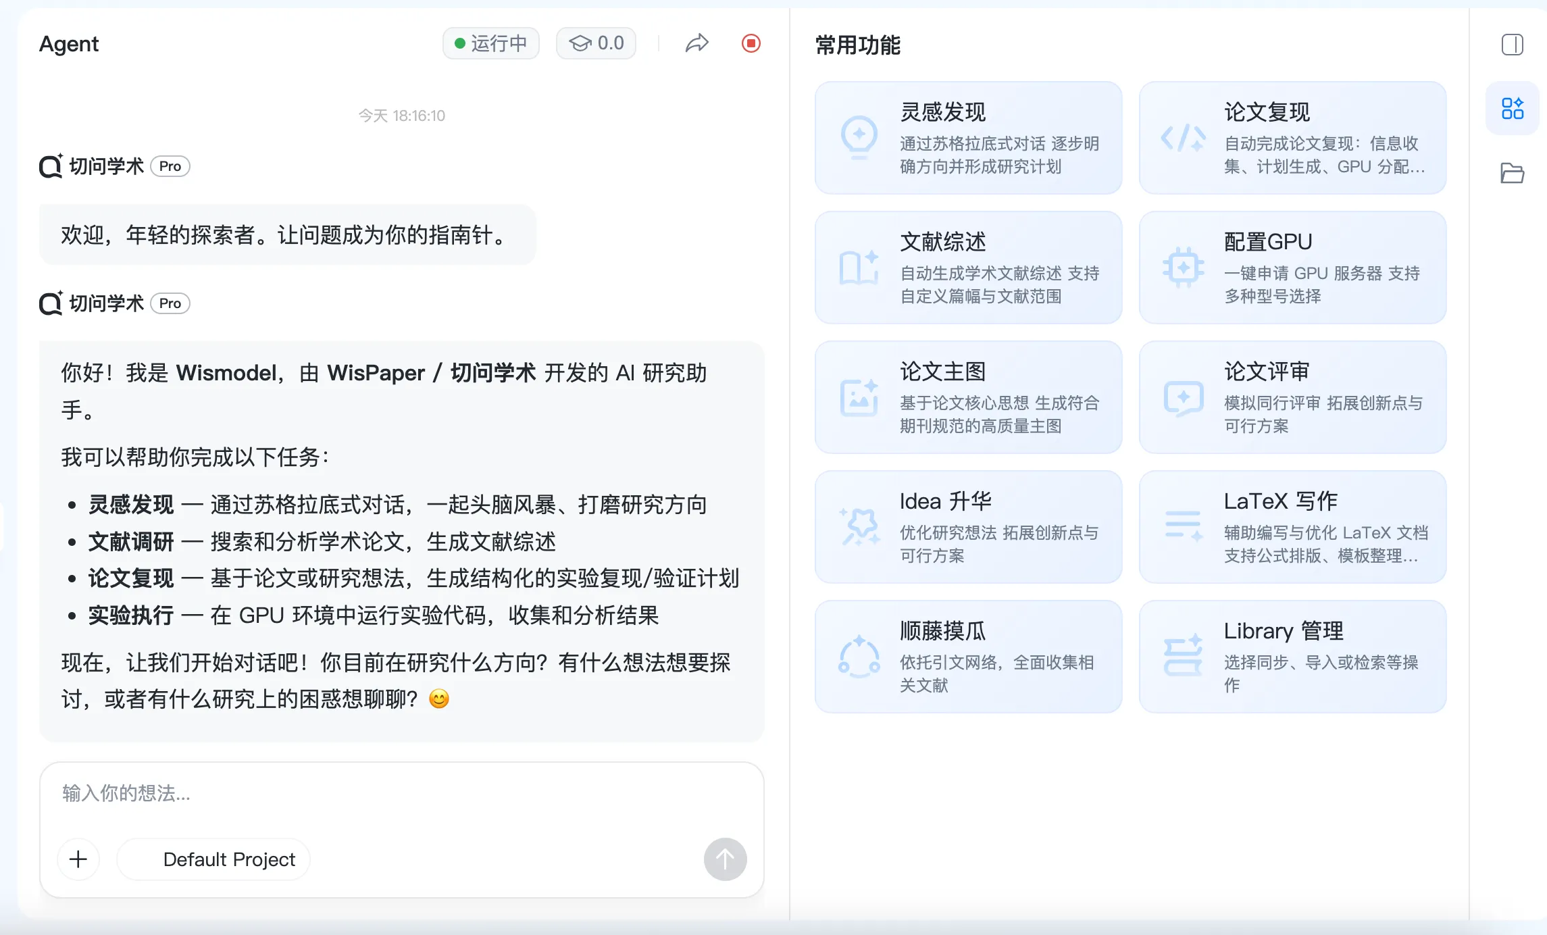The image size is (1547, 935).
Task: Click the 论文评审 comment icon
Action: point(1184,399)
